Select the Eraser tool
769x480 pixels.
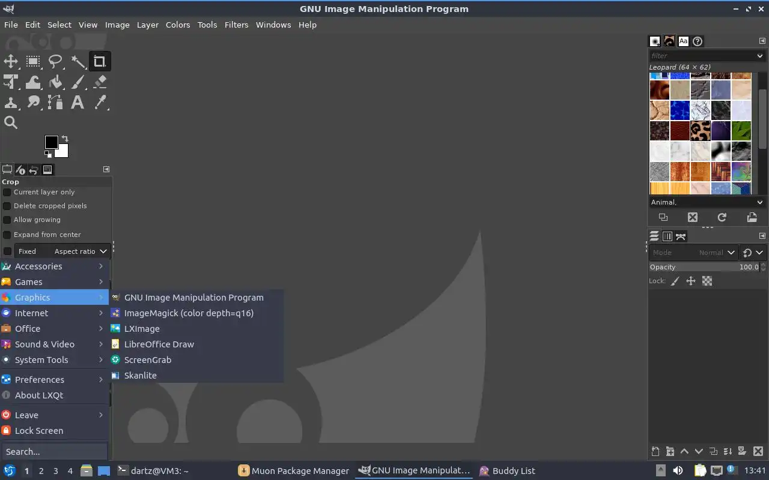100,82
